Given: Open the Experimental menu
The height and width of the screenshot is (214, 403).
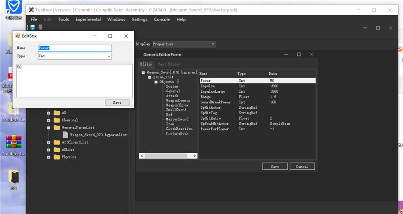Looking at the screenshot, I should tap(88, 19).
